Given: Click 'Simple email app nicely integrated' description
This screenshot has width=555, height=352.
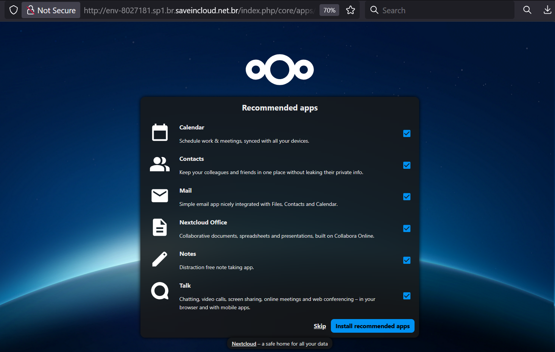Looking at the screenshot, I should point(259,204).
